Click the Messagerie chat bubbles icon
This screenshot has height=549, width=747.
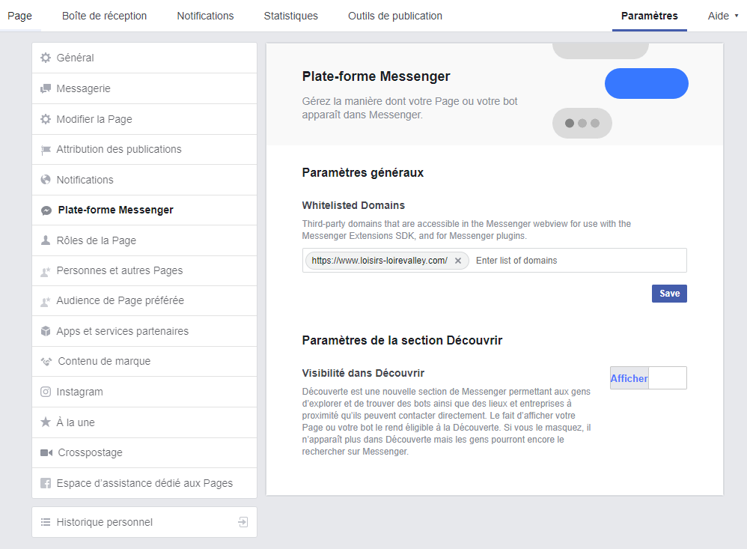pos(46,89)
